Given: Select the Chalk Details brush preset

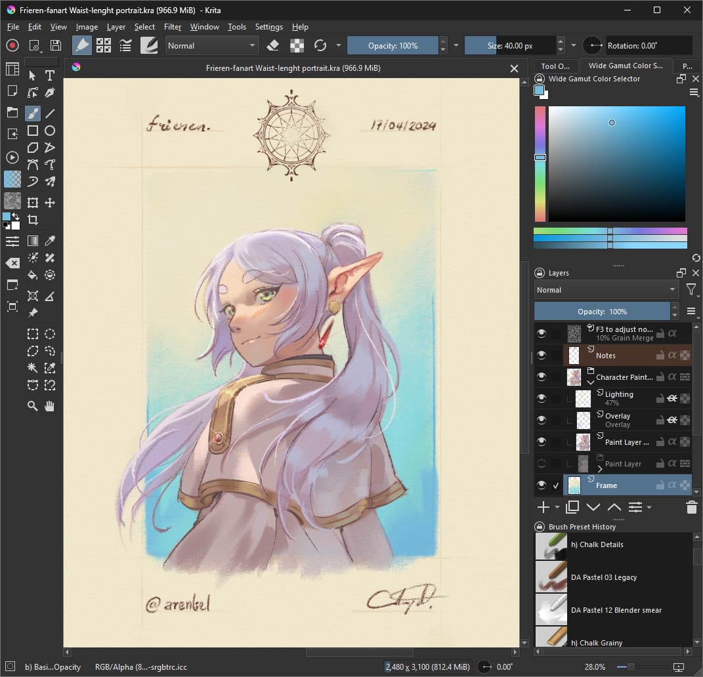Looking at the screenshot, I should [597, 544].
